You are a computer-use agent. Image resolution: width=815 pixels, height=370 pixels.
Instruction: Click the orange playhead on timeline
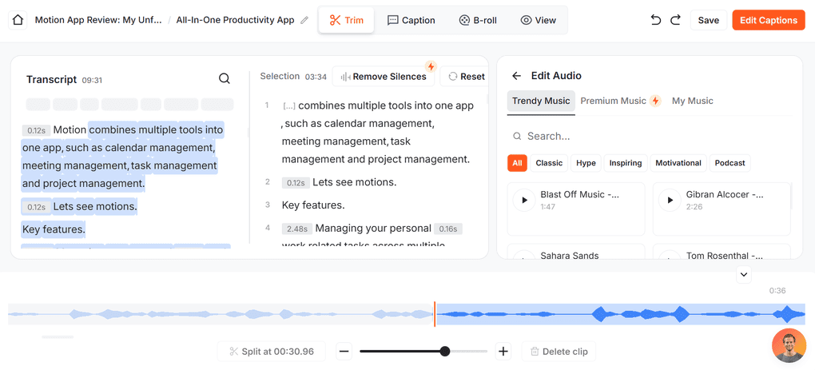[435, 314]
